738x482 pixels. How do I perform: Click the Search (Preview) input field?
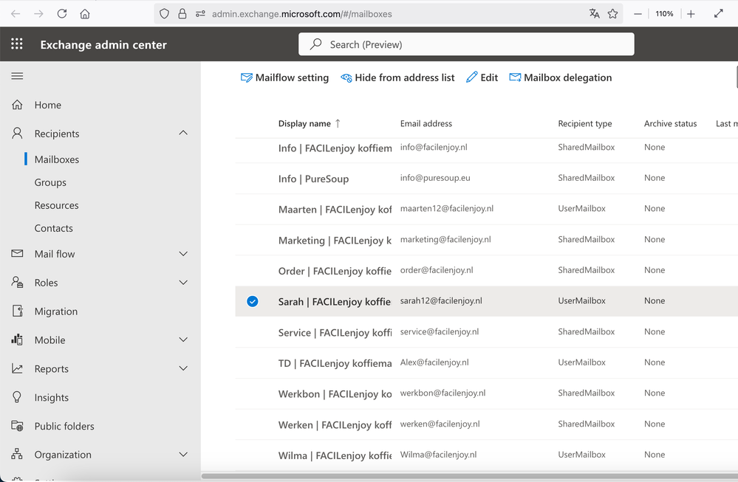[473, 44]
